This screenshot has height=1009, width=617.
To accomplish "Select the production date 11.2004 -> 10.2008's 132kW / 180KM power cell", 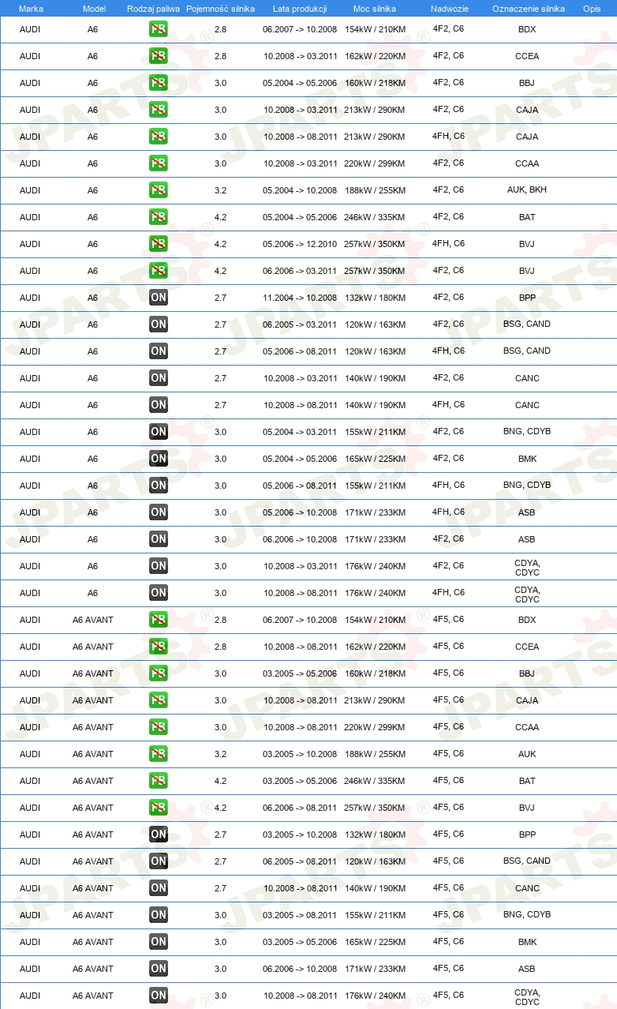I will [375, 298].
